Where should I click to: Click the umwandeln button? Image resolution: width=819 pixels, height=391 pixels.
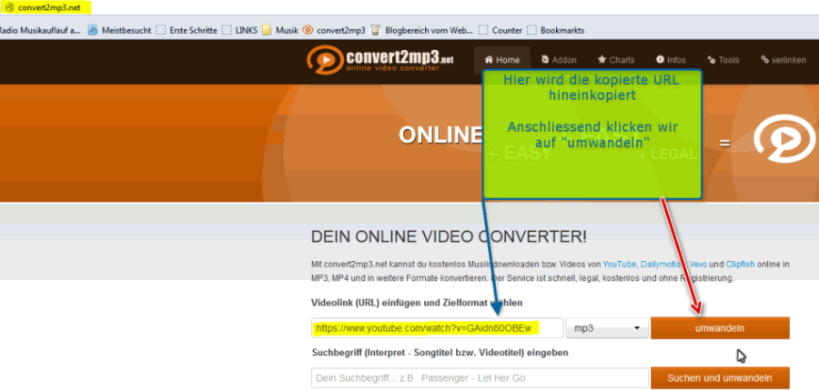point(720,328)
